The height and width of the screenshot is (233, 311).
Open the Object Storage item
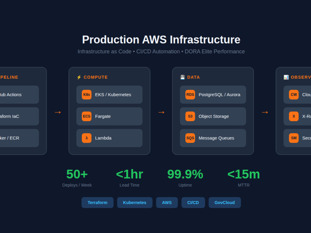click(x=213, y=116)
